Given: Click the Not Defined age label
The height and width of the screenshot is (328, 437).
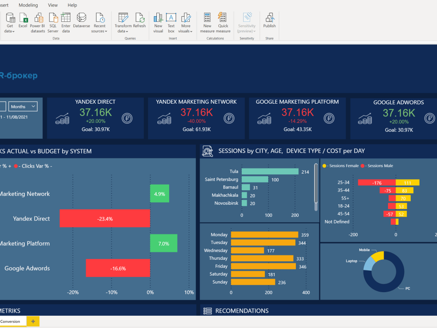Looking at the screenshot, I should tap(337, 222).
